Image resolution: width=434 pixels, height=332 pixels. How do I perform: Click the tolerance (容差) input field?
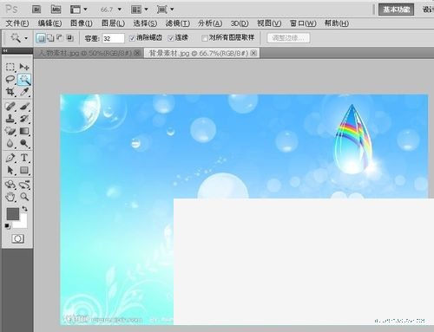click(113, 38)
